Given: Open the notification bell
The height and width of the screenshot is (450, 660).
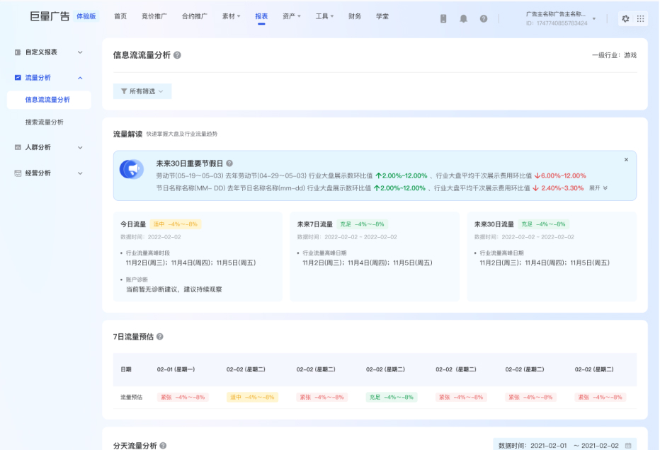Looking at the screenshot, I should (x=463, y=18).
